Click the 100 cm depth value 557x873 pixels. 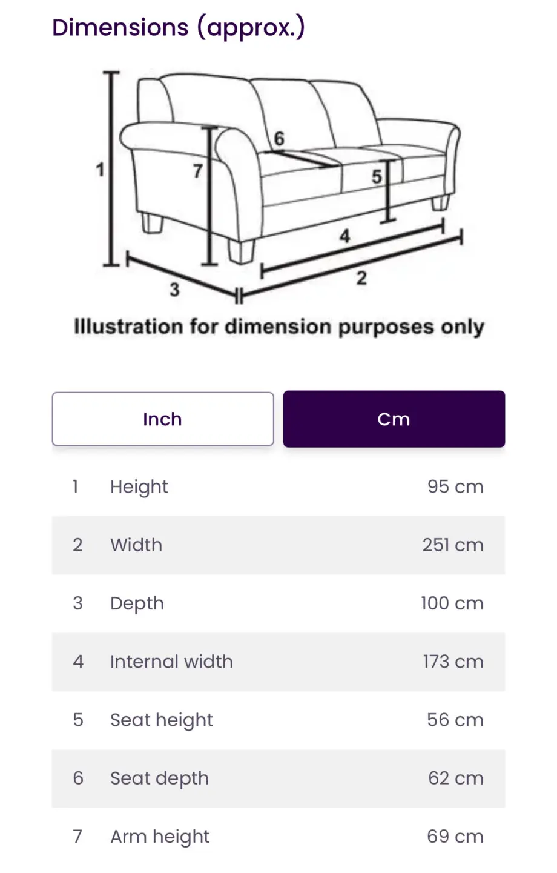point(452,603)
